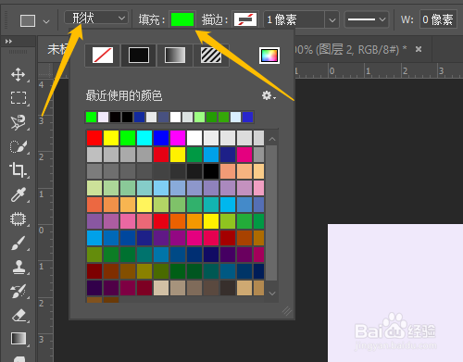Select the Gradient tool

[19, 339]
